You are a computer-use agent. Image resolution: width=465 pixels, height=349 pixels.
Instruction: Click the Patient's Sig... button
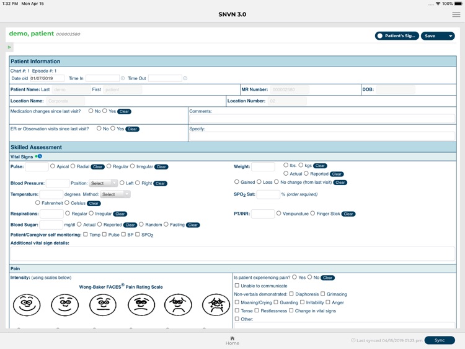point(397,36)
